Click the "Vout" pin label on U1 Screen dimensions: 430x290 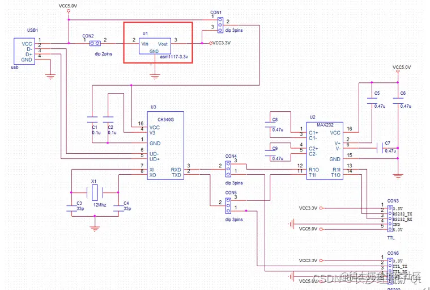pos(163,44)
